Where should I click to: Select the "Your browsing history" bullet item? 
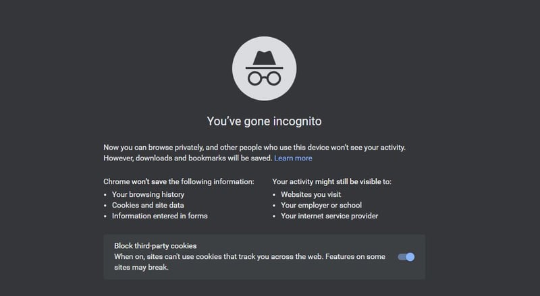(x=148, y=194)
